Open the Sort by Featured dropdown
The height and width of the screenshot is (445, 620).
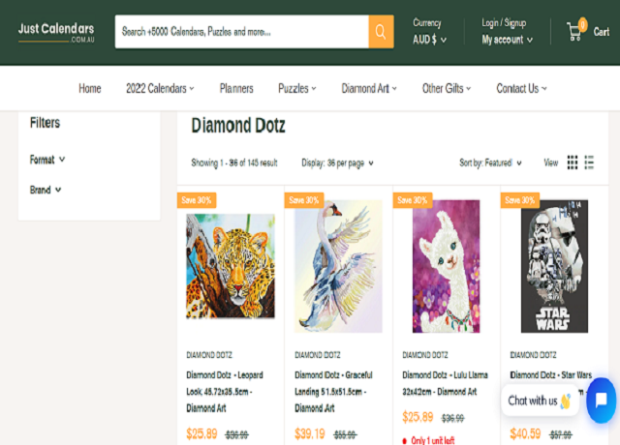(x=490, y=163)
